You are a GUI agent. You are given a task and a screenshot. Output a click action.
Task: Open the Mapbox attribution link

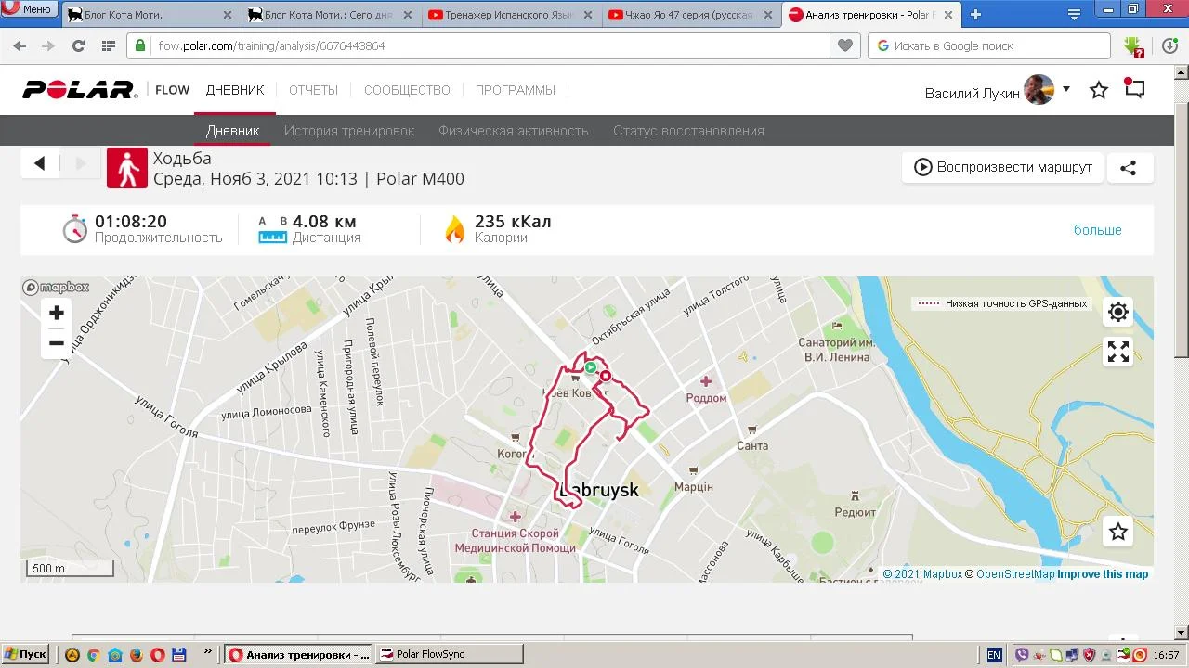coord(922,574)
